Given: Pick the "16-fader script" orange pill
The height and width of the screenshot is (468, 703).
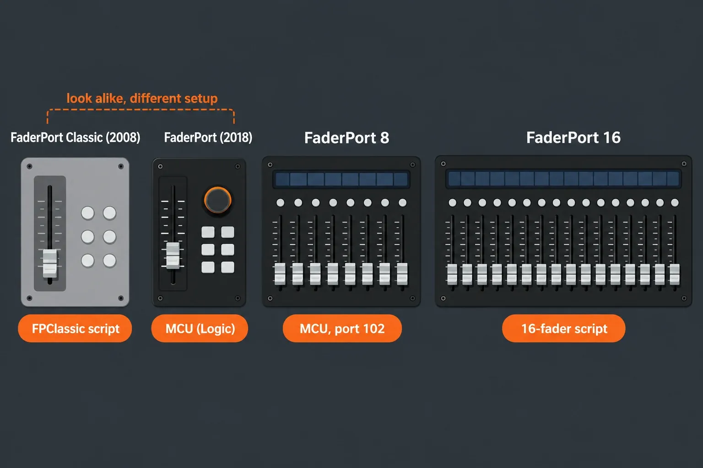Looking at the screenshot, I should (564, 329).
